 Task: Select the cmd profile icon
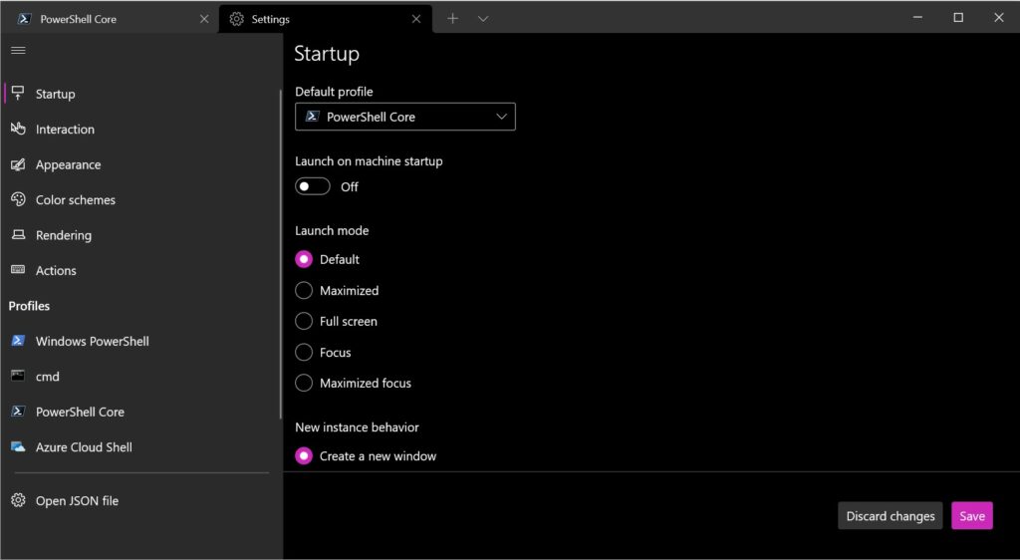click(18, 377)
